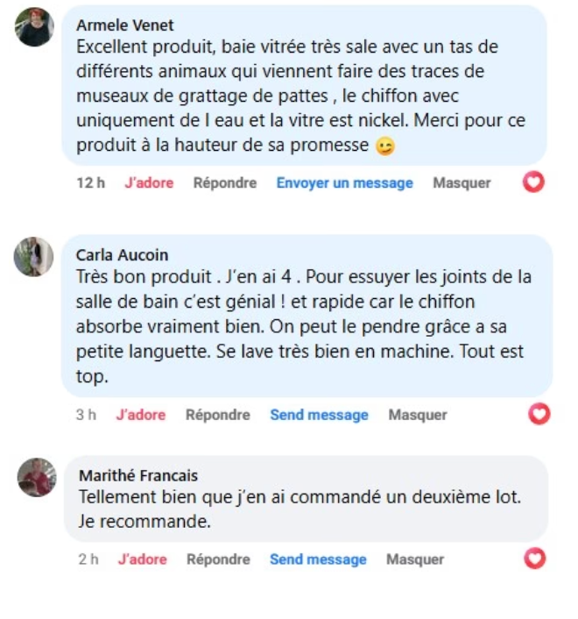Click the heart reaction on Carla Aucoin's comment
The image size is (578, 619).
click(x=540, y=415)
